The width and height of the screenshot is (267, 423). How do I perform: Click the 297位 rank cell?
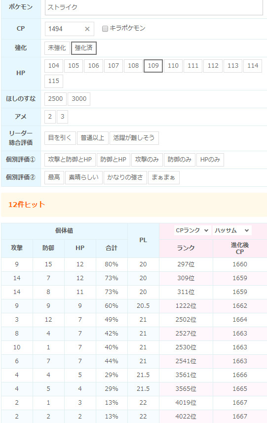point(186,265)
